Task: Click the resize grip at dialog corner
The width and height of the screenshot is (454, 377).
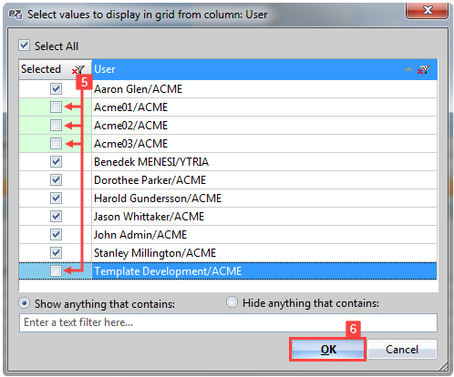Action: click(x=443, y=366)
